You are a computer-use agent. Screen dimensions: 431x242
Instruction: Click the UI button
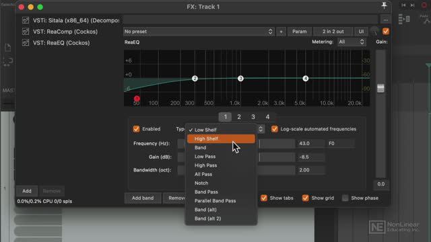(361, 32)
